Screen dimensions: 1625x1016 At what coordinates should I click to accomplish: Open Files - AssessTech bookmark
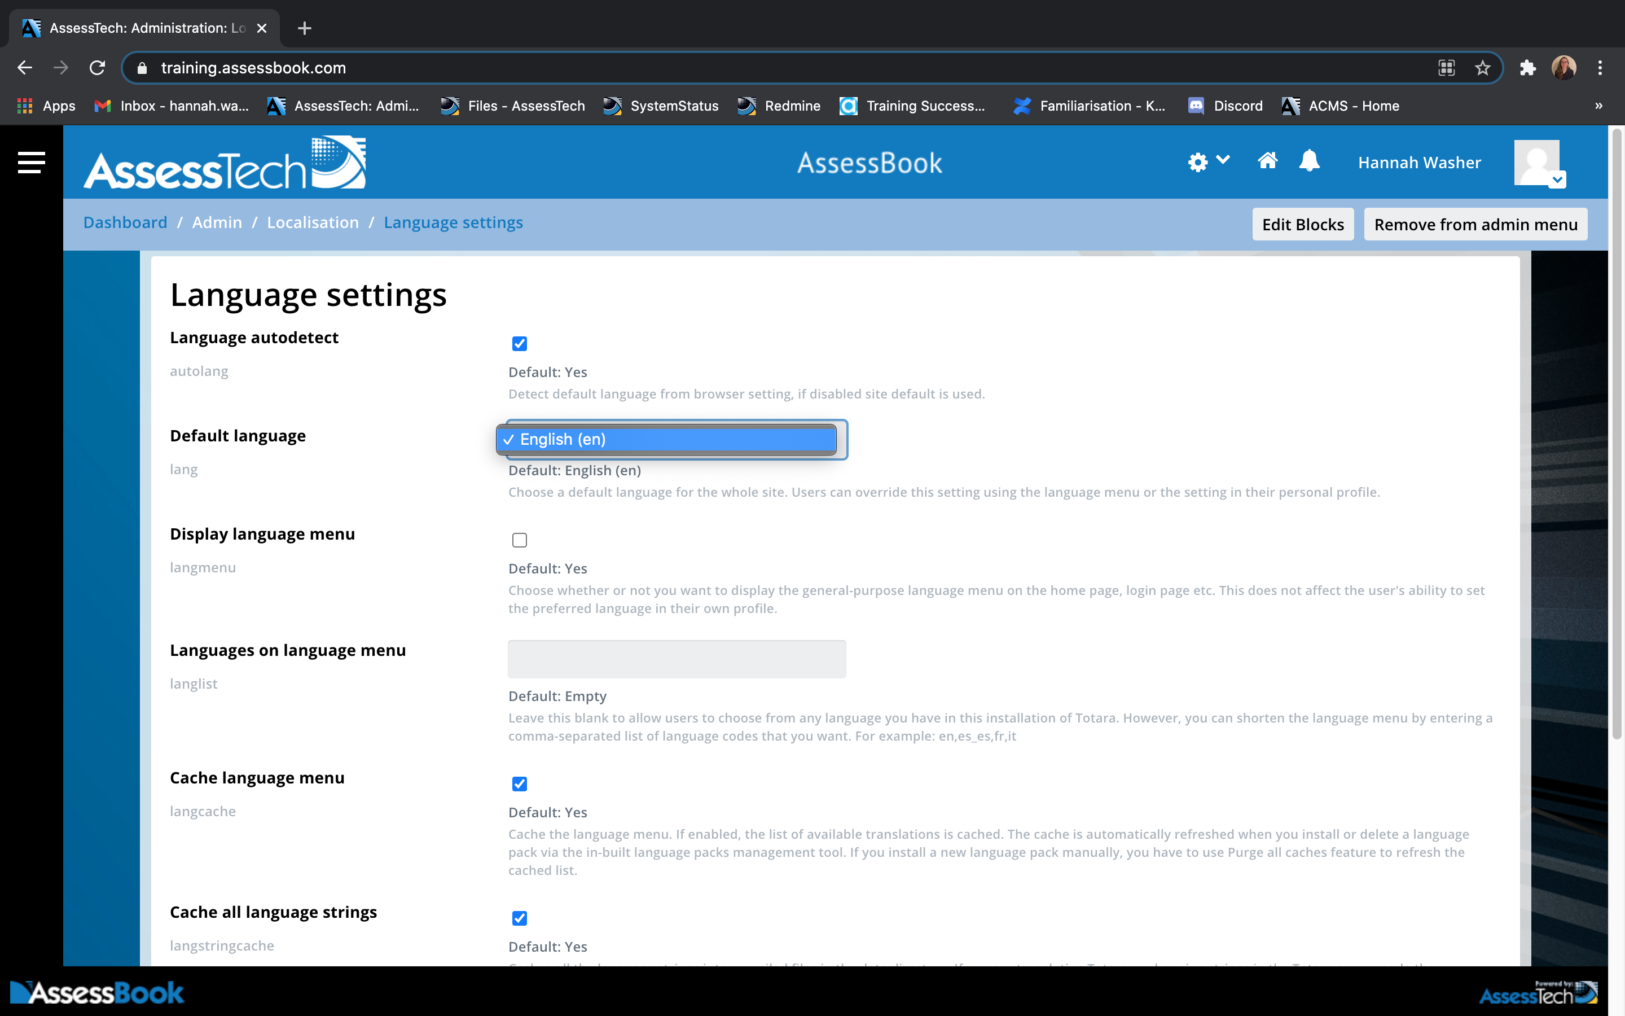[x=513, y=106]
